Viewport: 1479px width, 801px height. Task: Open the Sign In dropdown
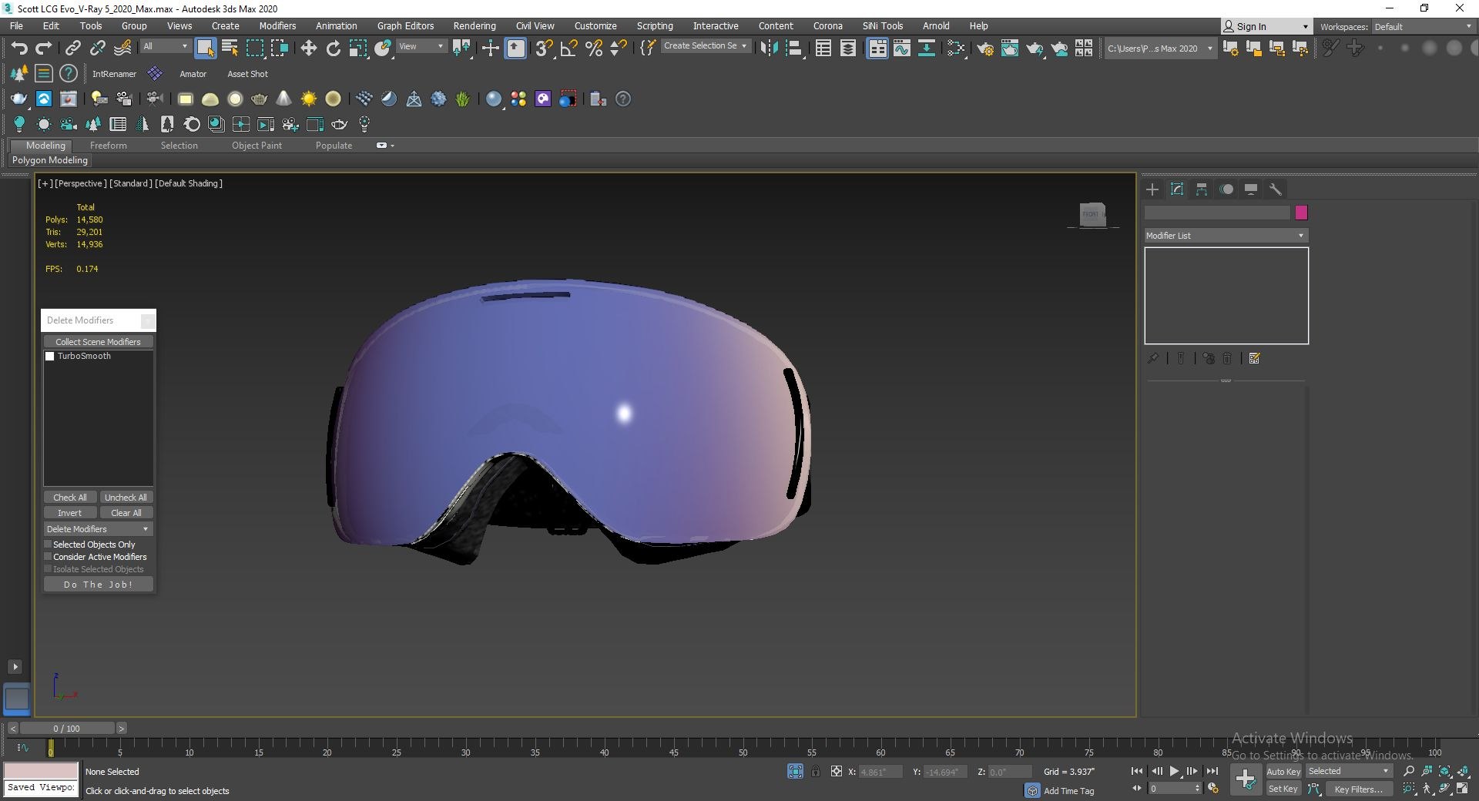pyautogui.click(x=1266, y=26)
